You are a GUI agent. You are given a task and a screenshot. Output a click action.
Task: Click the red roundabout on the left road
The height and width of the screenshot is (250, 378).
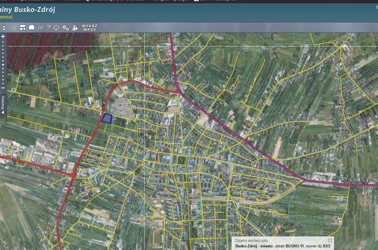coord(74,176)
